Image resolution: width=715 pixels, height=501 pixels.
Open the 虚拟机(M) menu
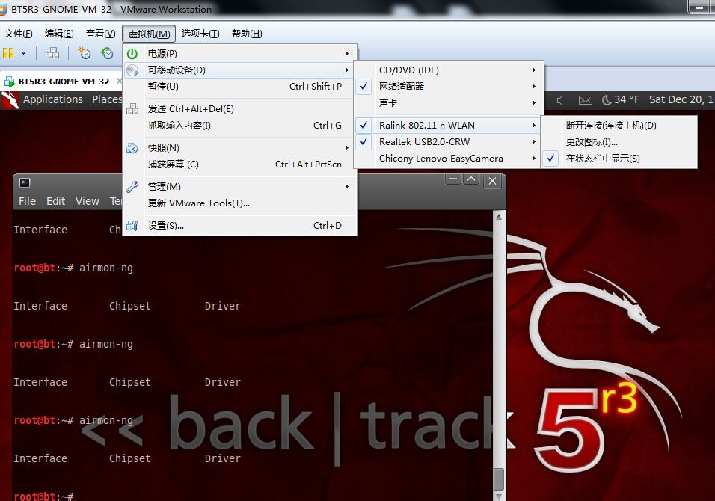tap(149, 34)
